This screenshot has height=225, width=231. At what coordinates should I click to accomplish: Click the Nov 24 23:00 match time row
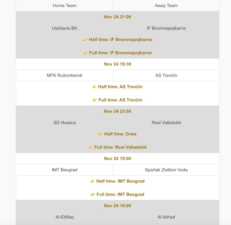point(117,111)
